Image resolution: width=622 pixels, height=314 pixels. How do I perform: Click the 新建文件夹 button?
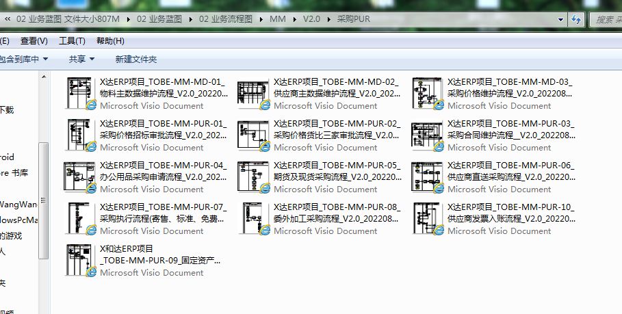(x=135, y=60)
